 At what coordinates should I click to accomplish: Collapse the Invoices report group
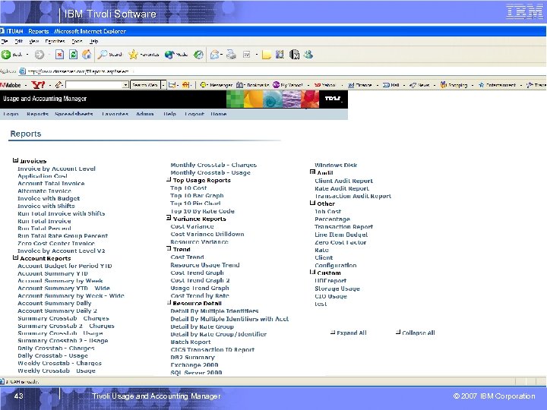15,160
